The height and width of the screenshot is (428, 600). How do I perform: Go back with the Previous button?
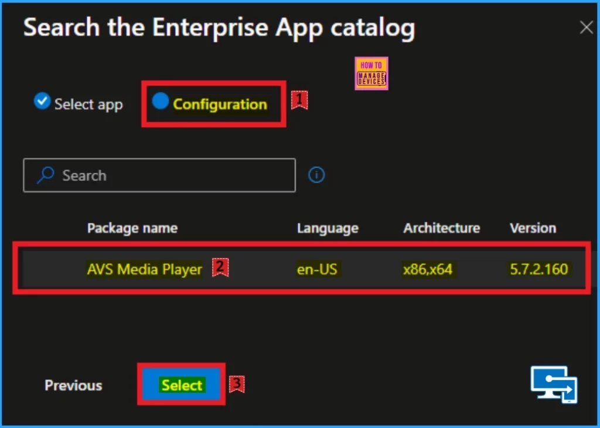(73, 385)
